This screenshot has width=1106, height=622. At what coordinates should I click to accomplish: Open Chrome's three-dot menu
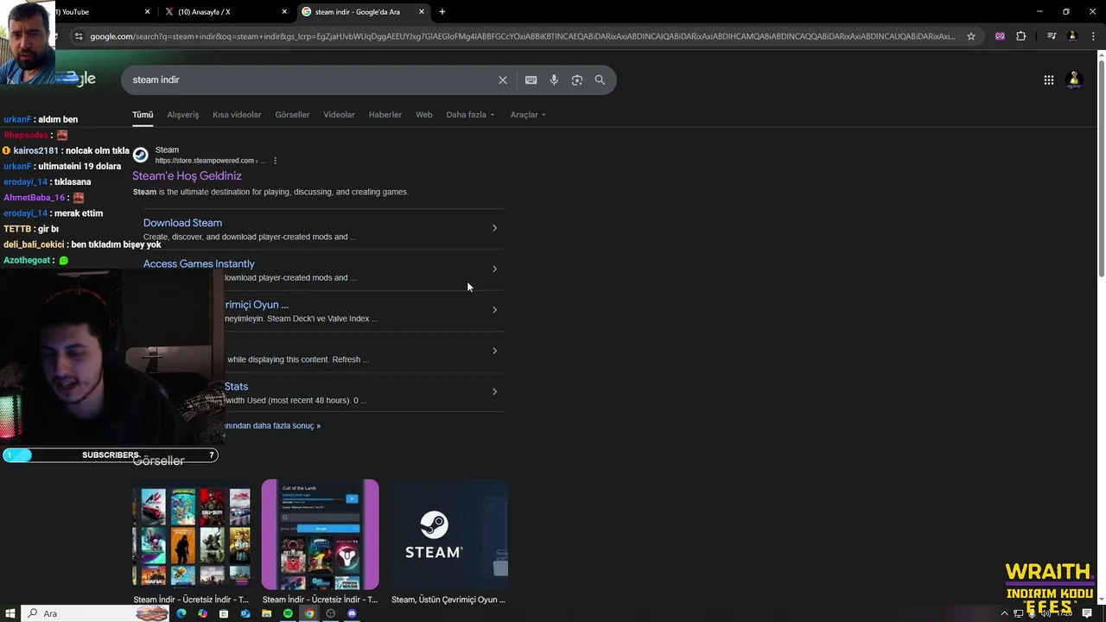(1092, 36)
